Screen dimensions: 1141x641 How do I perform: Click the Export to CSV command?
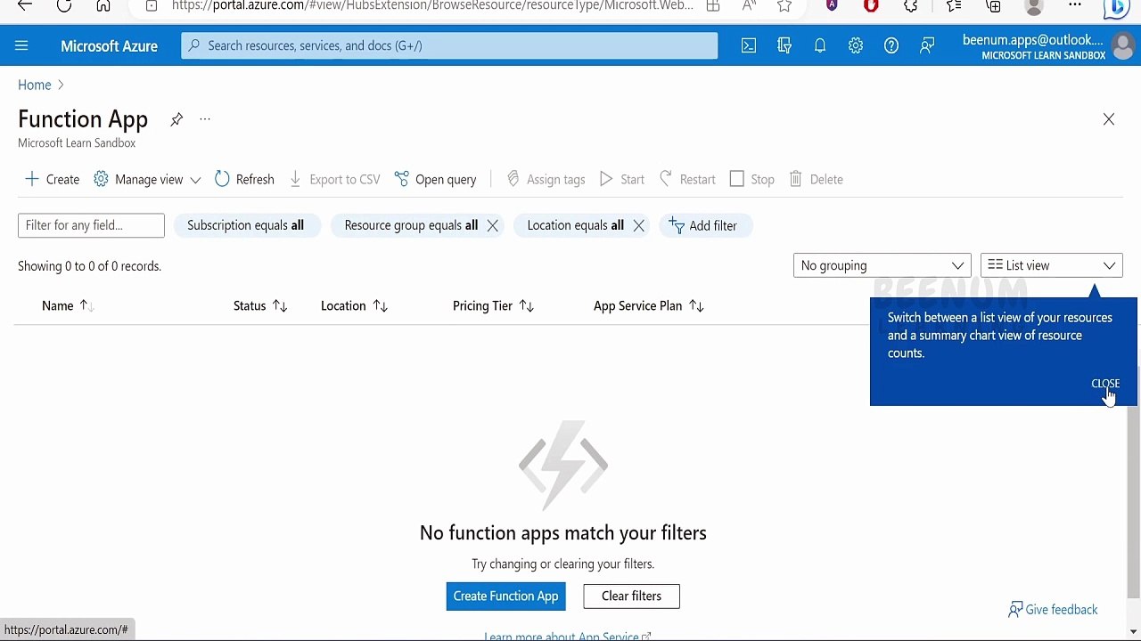click(334, 179)
